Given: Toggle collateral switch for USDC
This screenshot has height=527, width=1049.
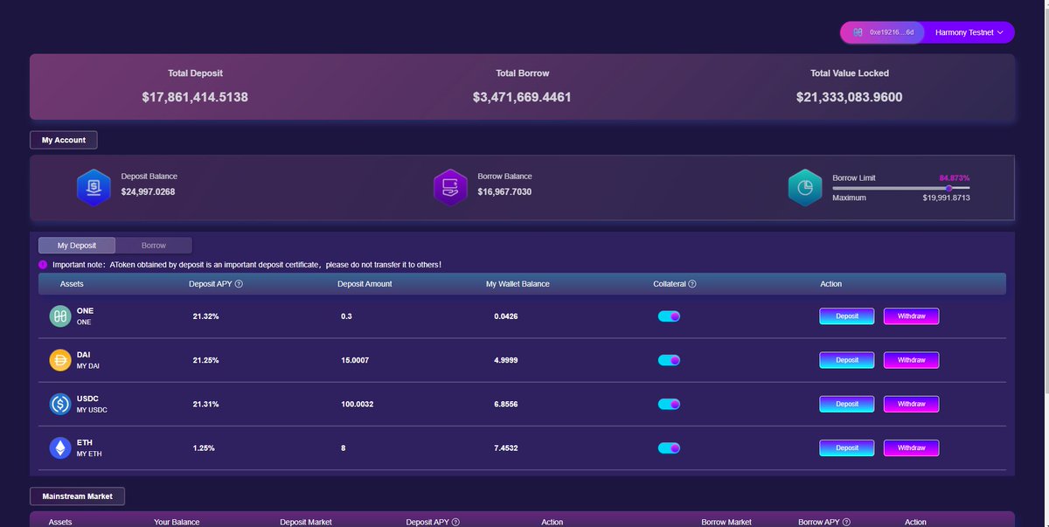Looking at the screenshot, I should [x=669, y=404].
